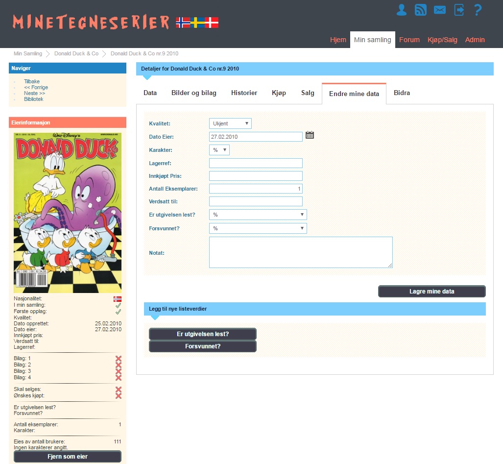This screenshot has width=503, height=464.
Task: Open the Bidra tab
Action: [402, 93]
